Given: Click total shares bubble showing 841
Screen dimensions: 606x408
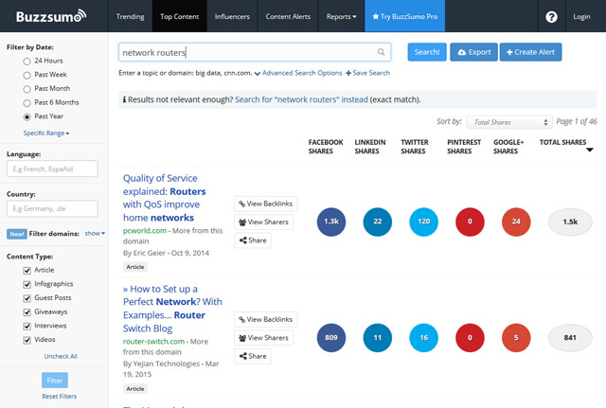Looking at the screenshot, I should click(570, 338).
